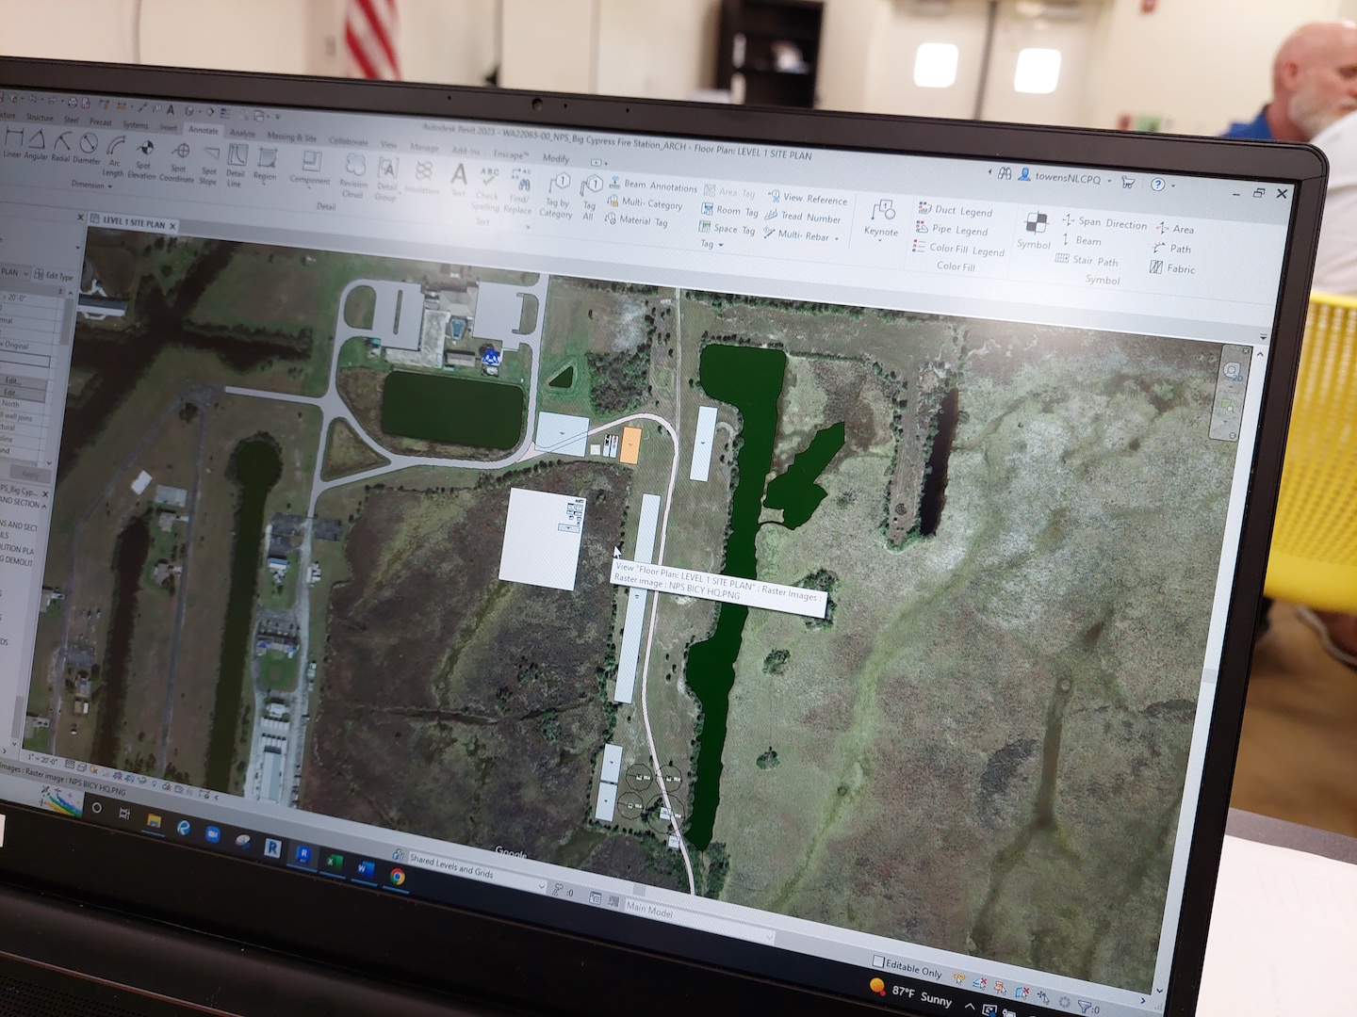
Task: Start a Revision Cloud
Action: pos(353,176)
